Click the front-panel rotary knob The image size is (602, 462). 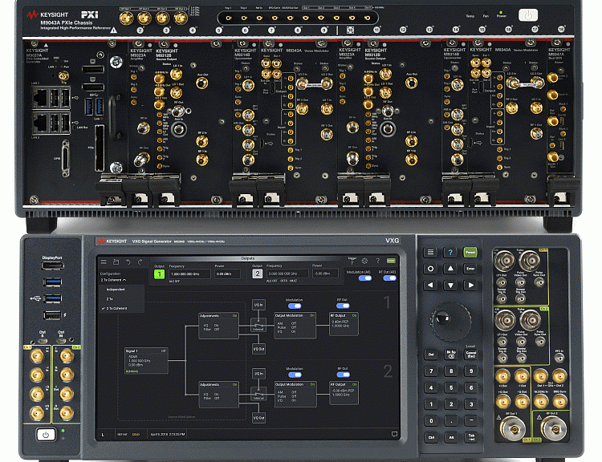[x=450, y=322]
